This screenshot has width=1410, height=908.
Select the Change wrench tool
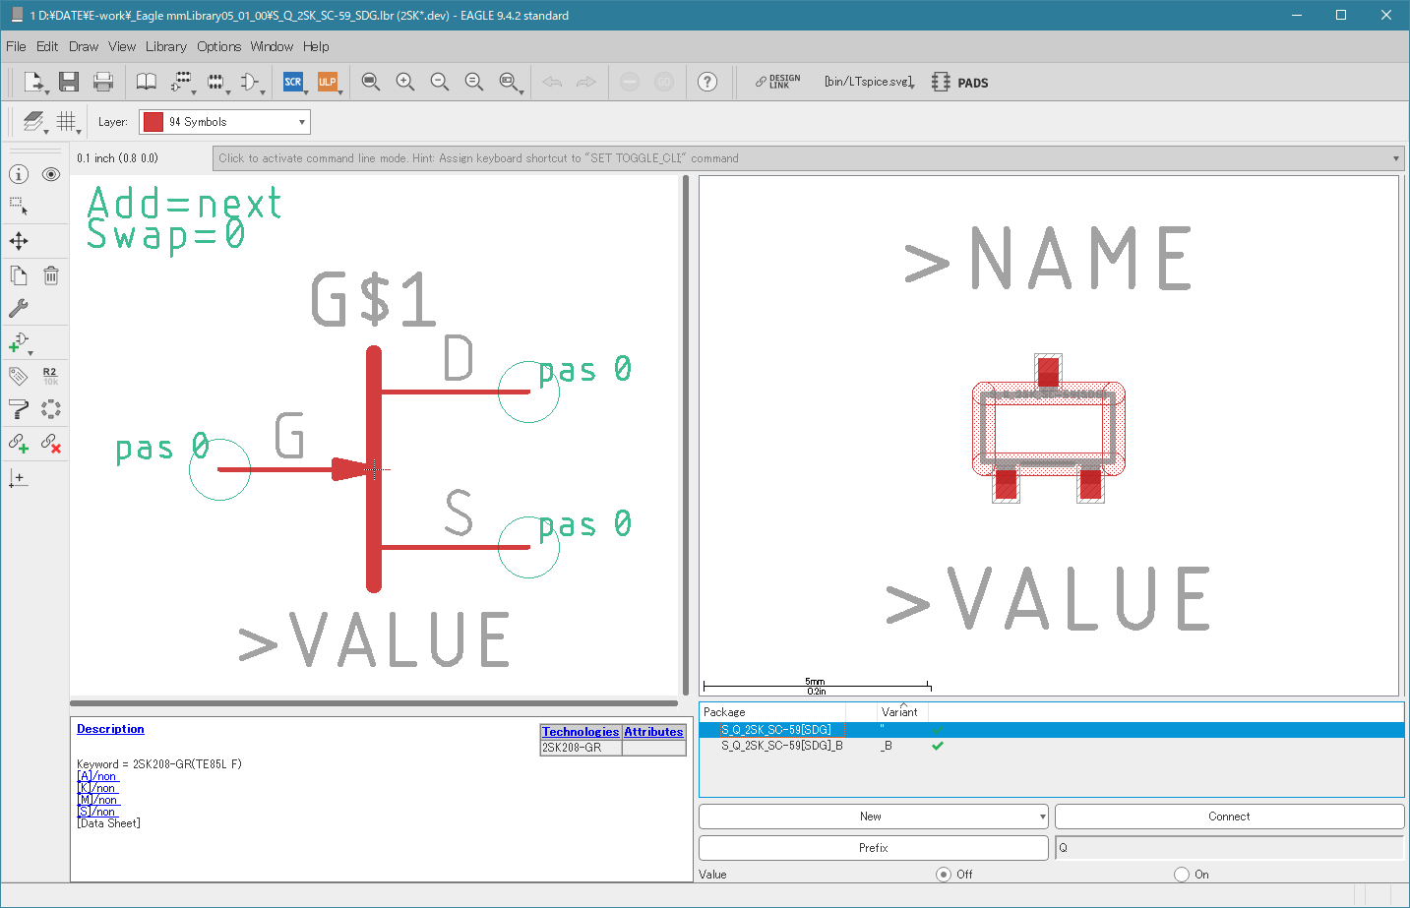pos(19,308)
